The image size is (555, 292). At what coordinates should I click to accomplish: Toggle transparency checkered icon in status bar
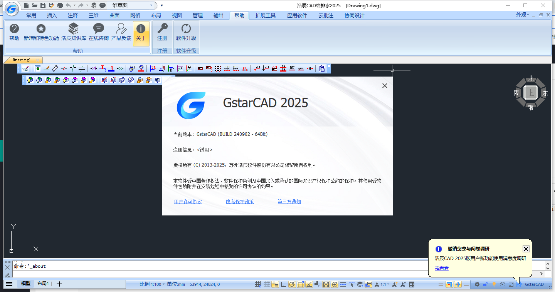326,285
